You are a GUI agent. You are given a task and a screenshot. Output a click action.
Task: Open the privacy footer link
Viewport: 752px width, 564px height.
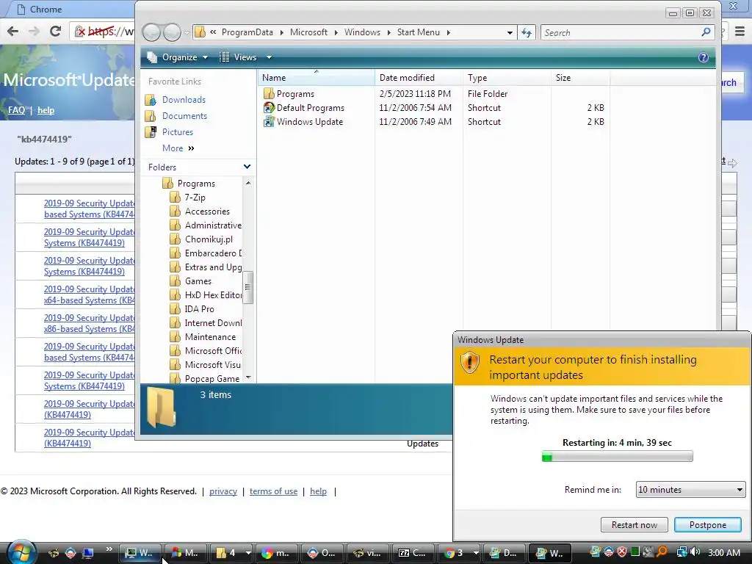(223, 491)
